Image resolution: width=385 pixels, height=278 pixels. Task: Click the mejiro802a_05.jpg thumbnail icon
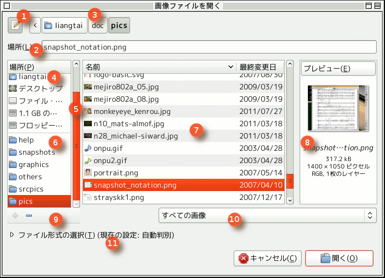tap(88, 86)
